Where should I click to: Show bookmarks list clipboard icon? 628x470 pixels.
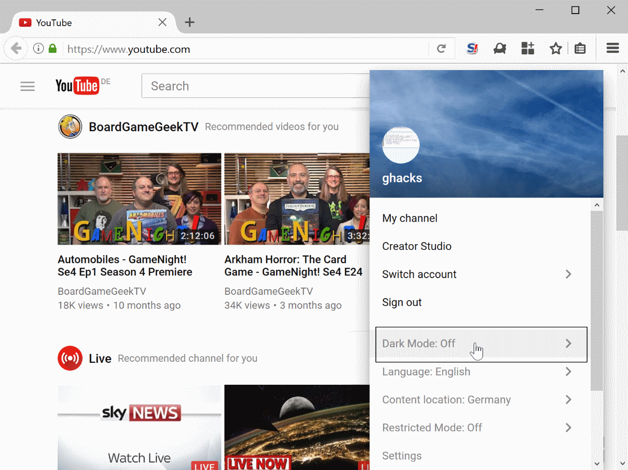point(580,49)
